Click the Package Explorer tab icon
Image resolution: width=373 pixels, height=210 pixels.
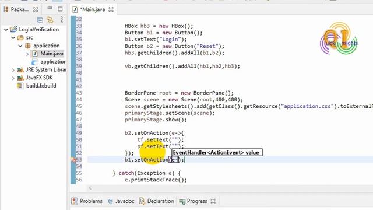click(6, 9)
